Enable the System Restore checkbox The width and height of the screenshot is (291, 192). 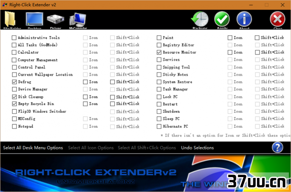tap(159, 82)
